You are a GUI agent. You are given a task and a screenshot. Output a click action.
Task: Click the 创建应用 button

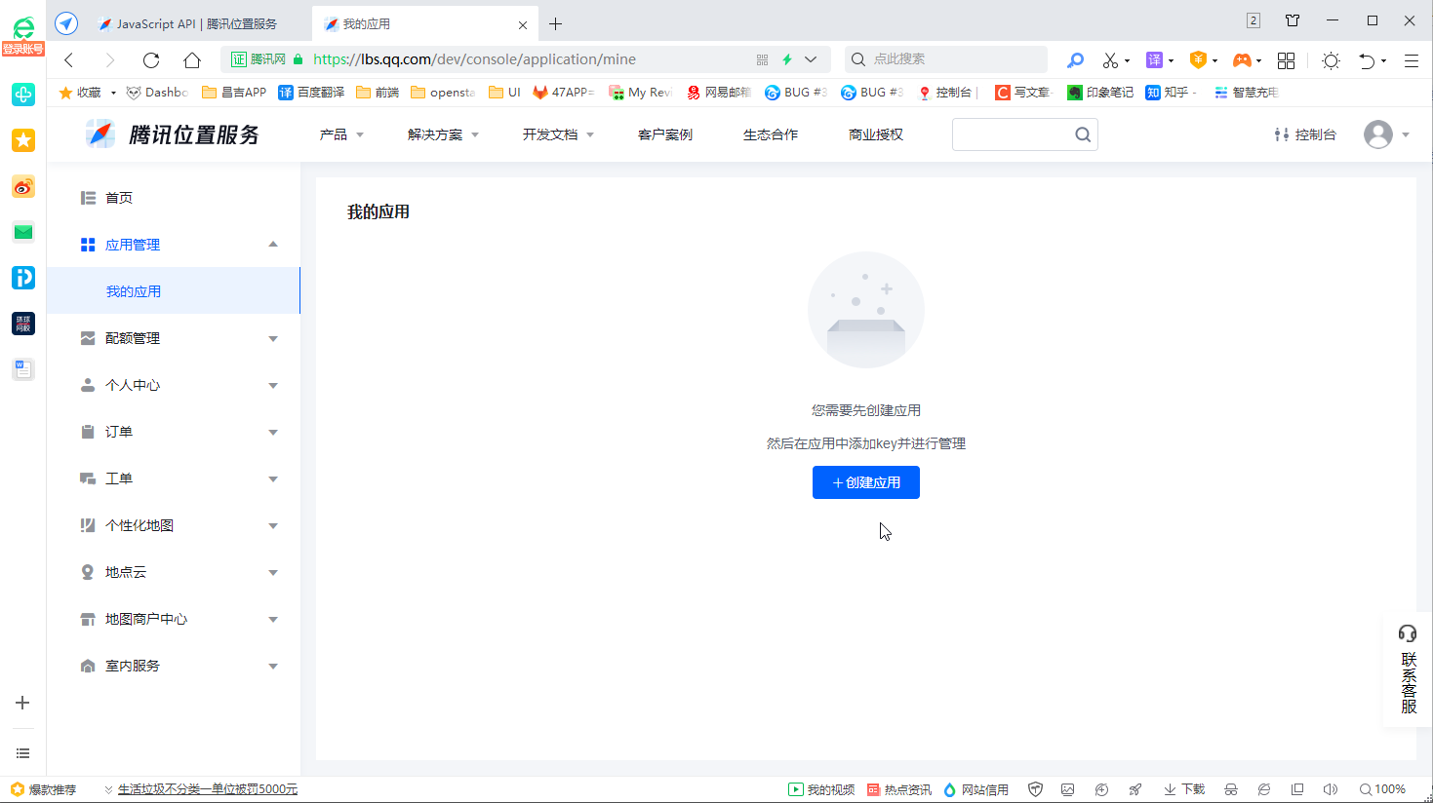pos(865,481)
